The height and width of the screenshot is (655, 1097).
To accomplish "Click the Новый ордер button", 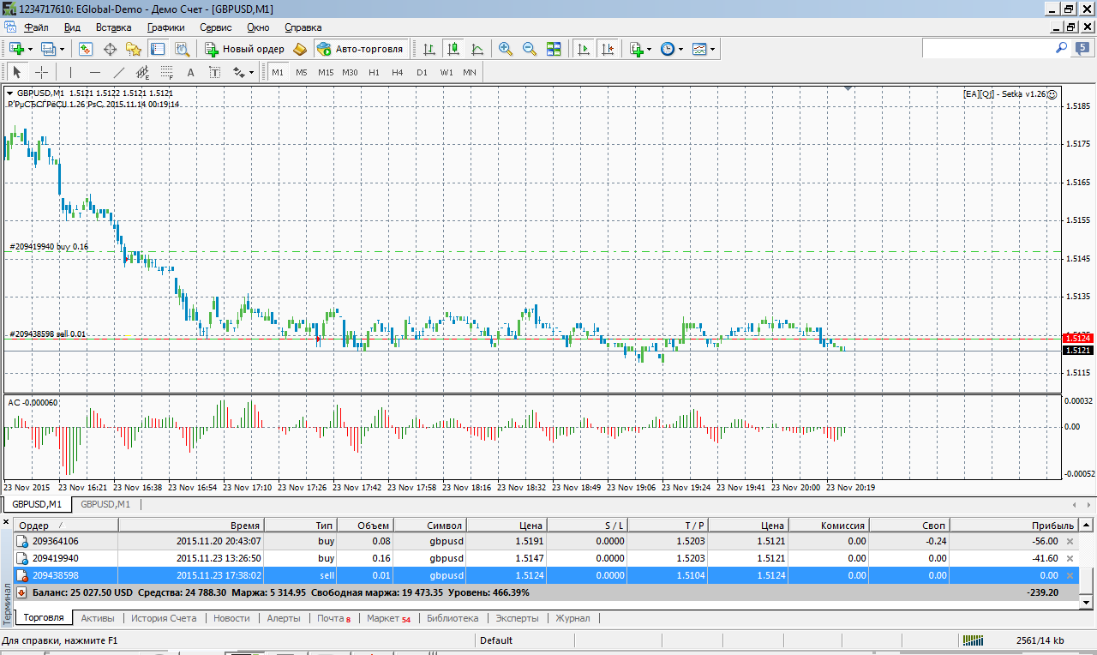I will click(244, 49).
